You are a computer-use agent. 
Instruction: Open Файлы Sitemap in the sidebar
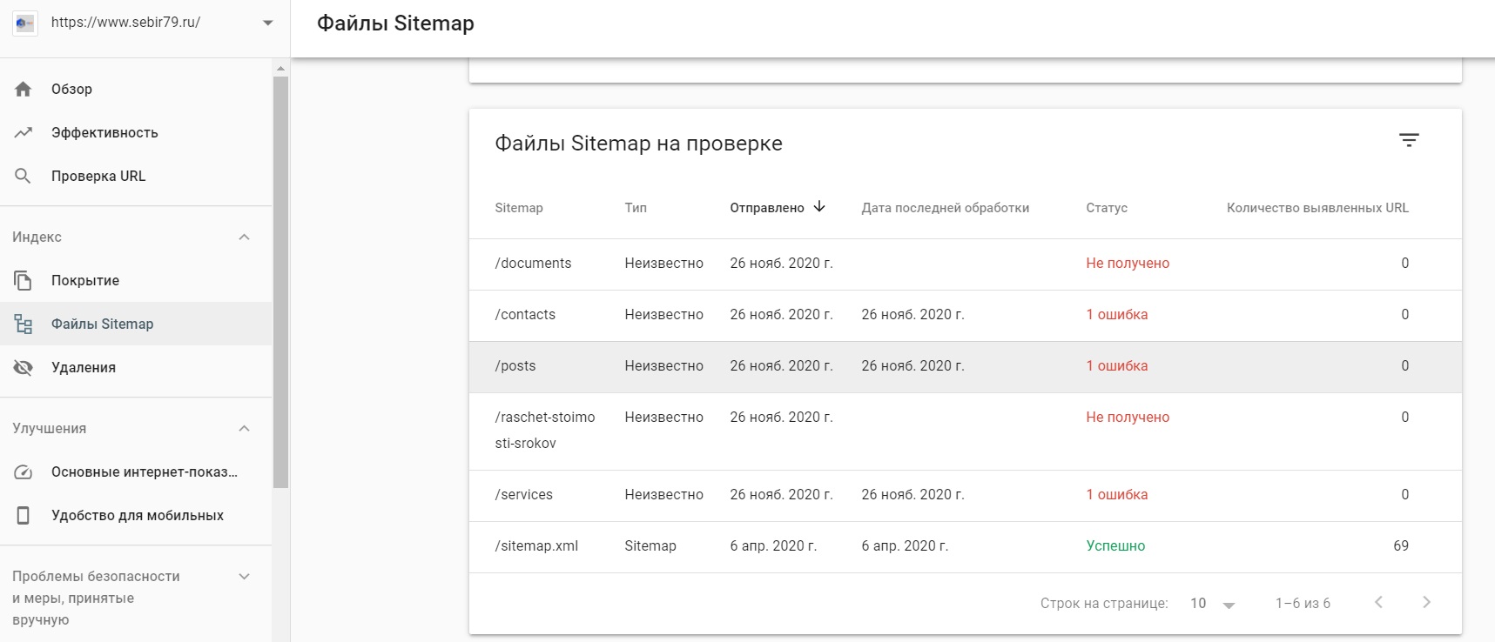point(102,324)
